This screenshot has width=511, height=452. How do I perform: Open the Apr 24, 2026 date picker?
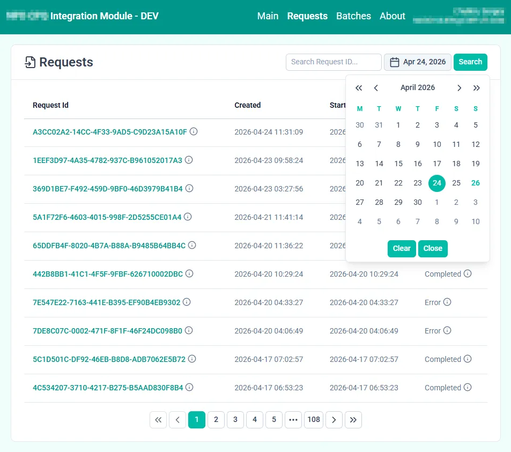pos(418,62)
